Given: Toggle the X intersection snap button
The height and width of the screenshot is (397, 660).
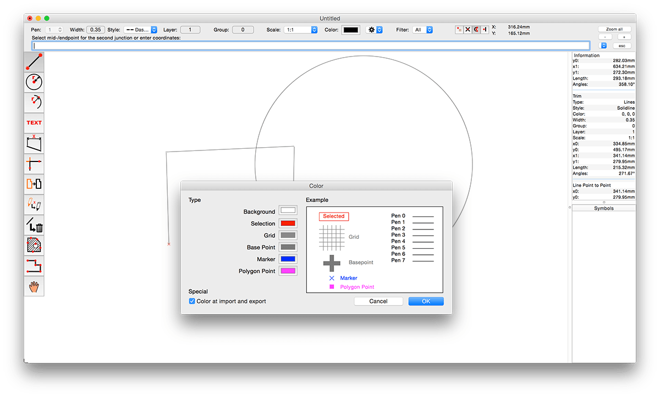Looking at the screenshot, I should [x=468, y=30].
